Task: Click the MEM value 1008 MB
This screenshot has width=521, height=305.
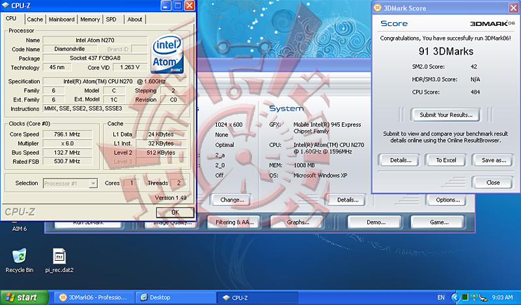Action: 304,165
